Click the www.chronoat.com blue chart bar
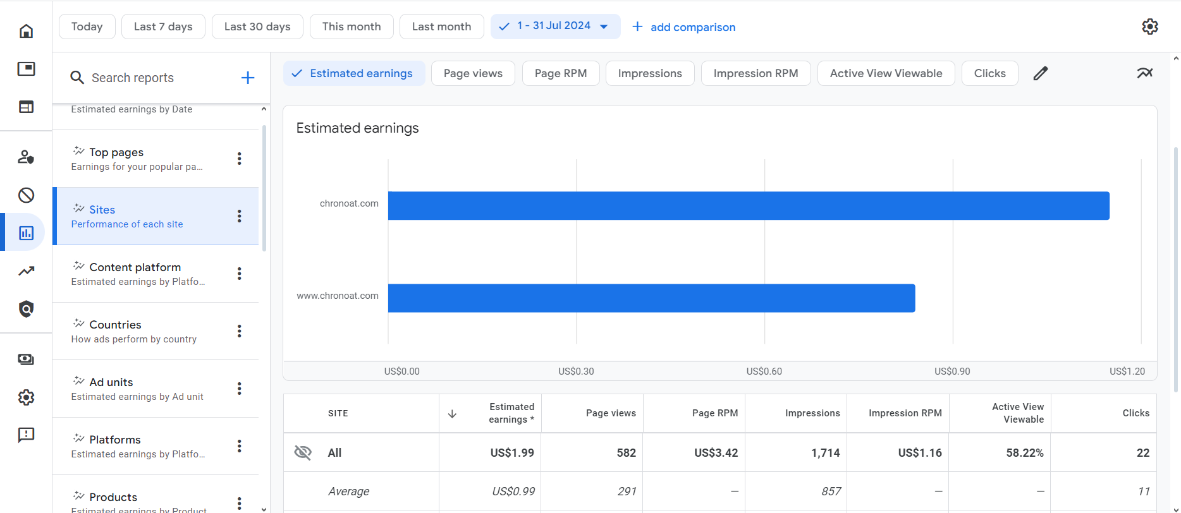 coord(651,298)
